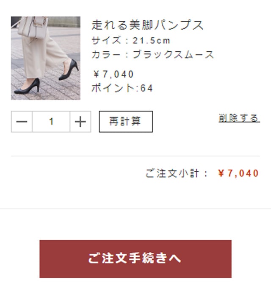
Task: Decrease quantity with the minus icon
Action: (x=22, y=122)
